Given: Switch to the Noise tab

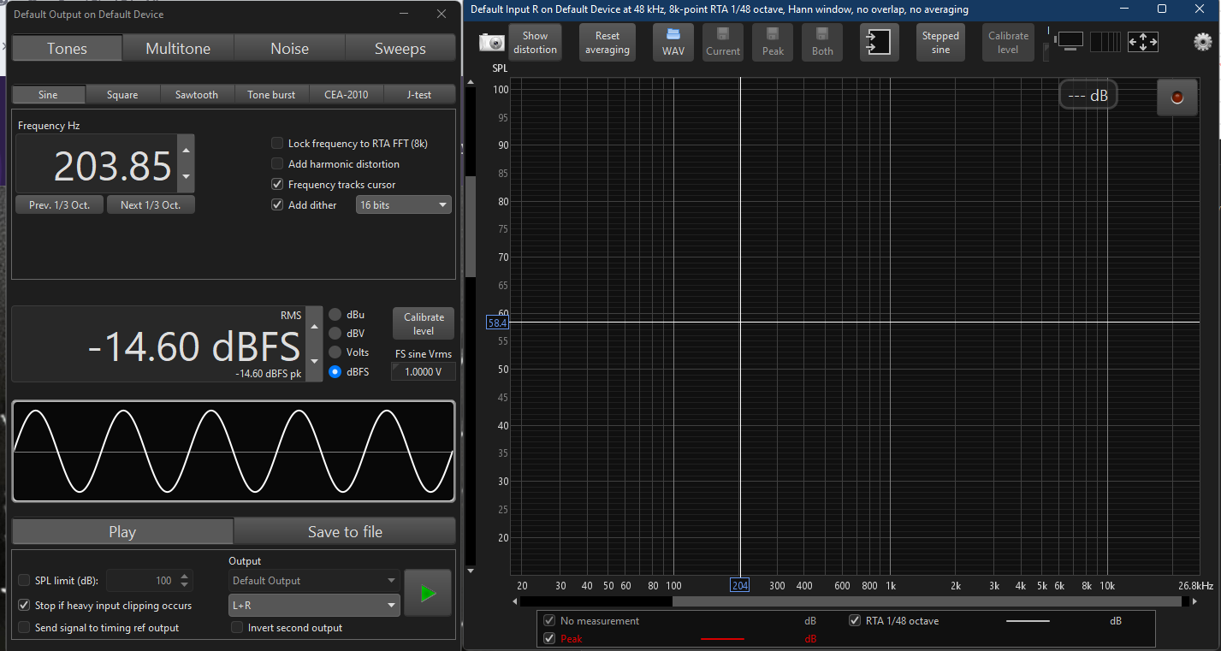Looking at the screenshot, I should 289,49.
